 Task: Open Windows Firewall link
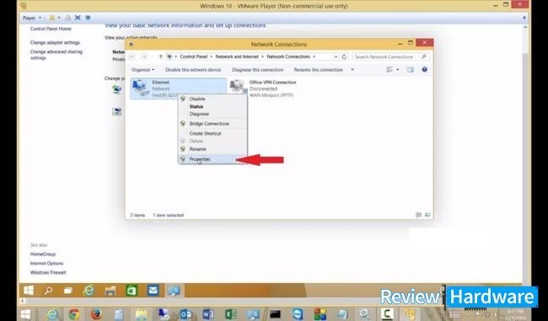click(48, 272)
